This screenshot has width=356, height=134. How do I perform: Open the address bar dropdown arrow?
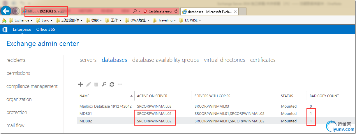click(x=139, y=11)
